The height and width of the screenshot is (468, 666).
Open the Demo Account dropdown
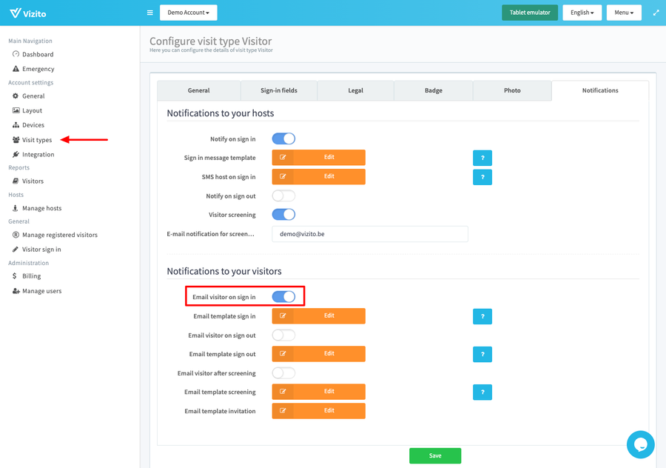tap(188, 13)
